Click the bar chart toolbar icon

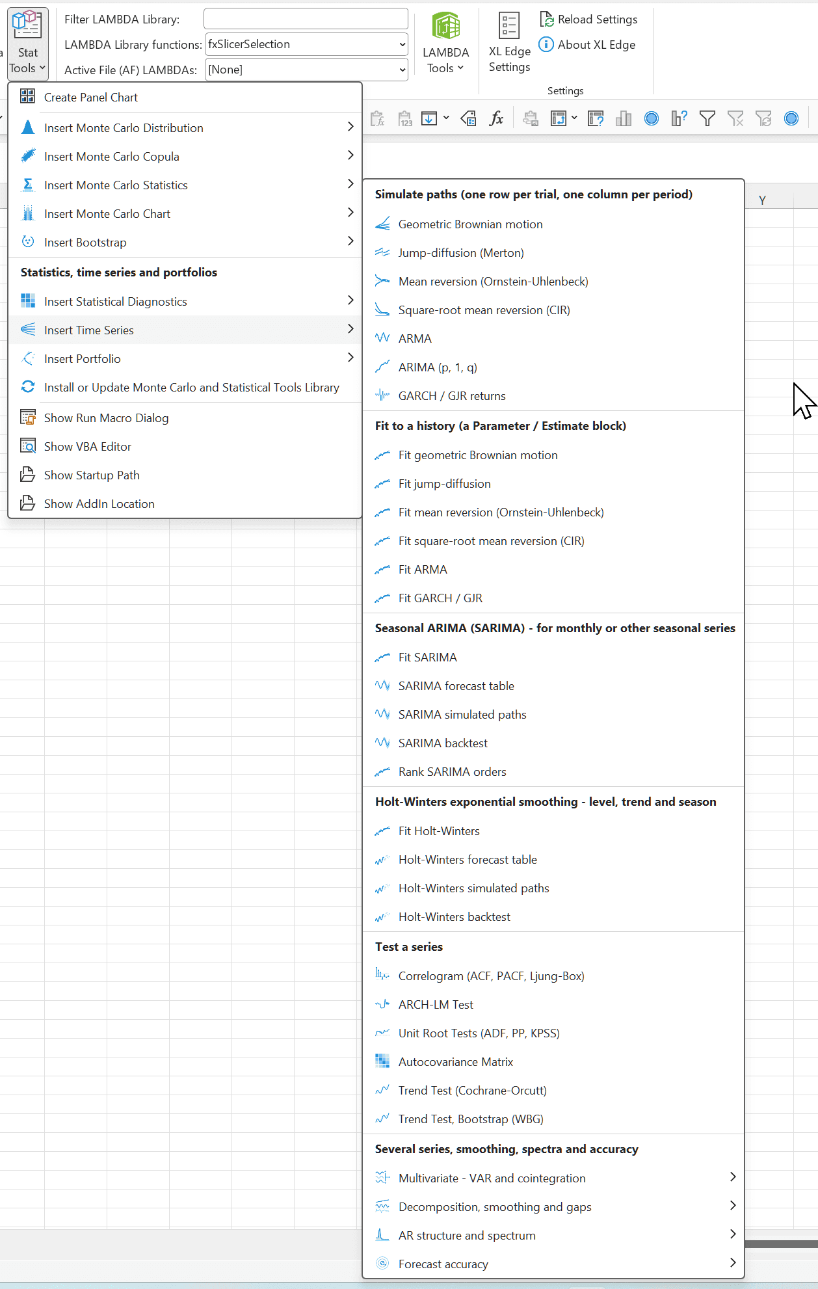click(624, 118)
